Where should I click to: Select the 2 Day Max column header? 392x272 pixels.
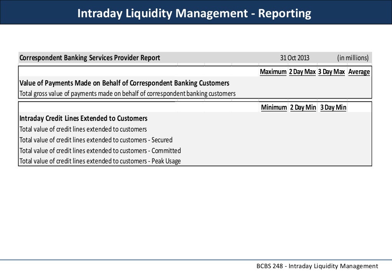302,72
